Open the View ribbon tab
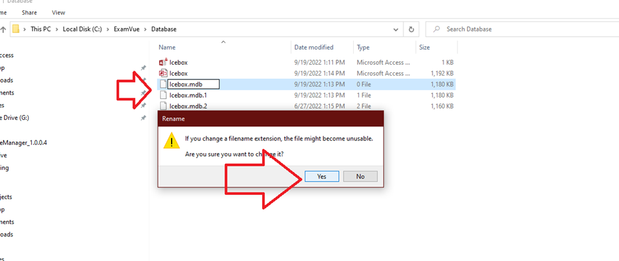 (59, 13)
